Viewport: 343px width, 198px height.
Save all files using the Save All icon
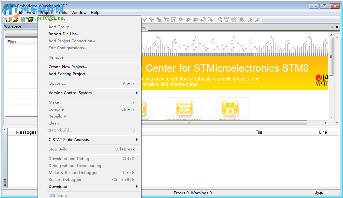30,20
